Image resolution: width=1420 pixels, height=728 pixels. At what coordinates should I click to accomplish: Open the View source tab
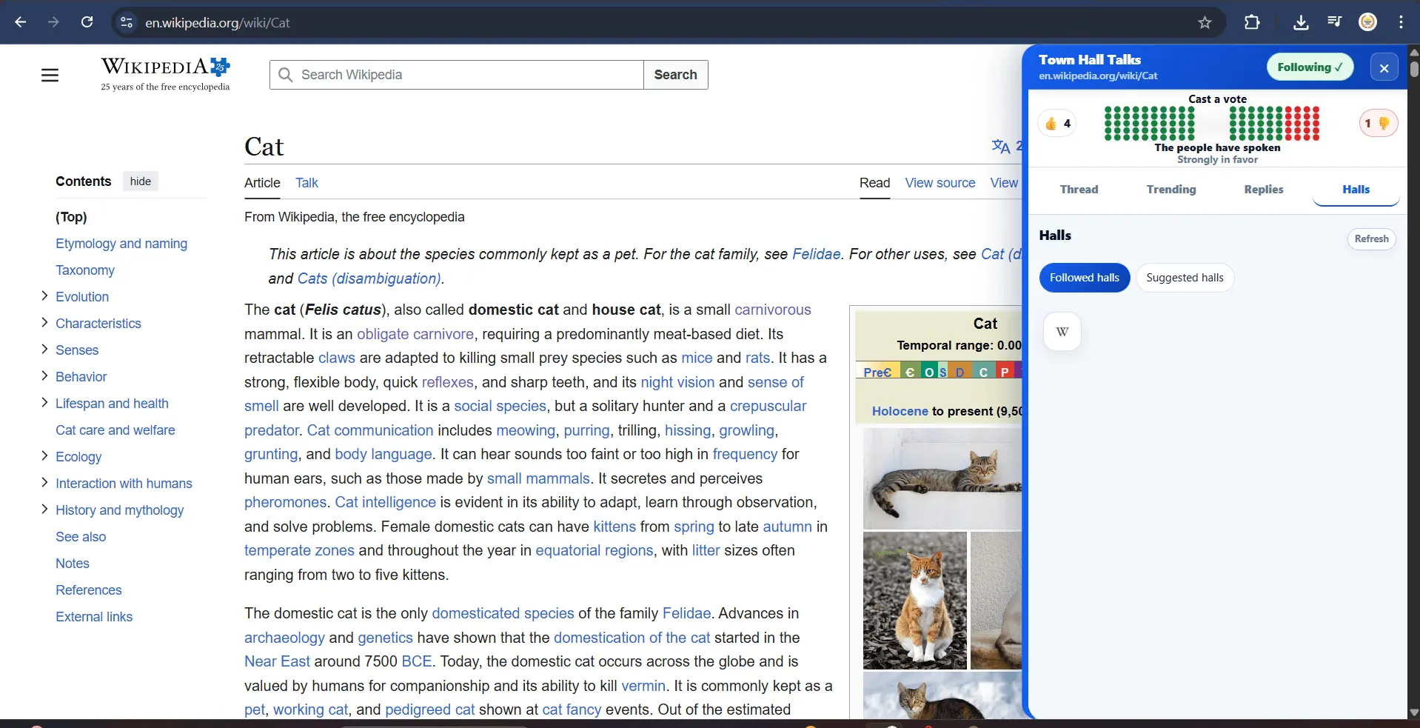940,183
